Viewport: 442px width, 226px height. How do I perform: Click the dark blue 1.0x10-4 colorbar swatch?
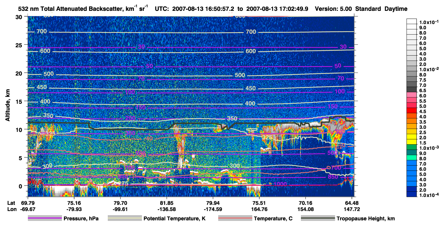[x=412, y=194]
